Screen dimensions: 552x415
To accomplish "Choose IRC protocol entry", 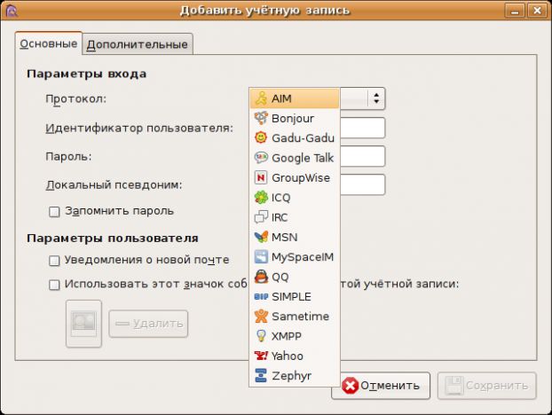I will 295,217.
